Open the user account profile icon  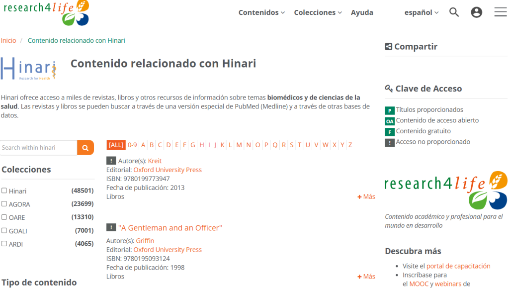pyautogui.click(x=476, y=12)
